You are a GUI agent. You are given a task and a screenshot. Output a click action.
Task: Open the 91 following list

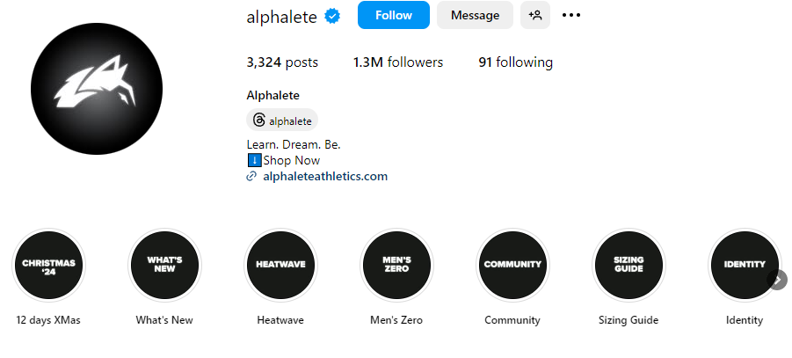coord(515,62)
